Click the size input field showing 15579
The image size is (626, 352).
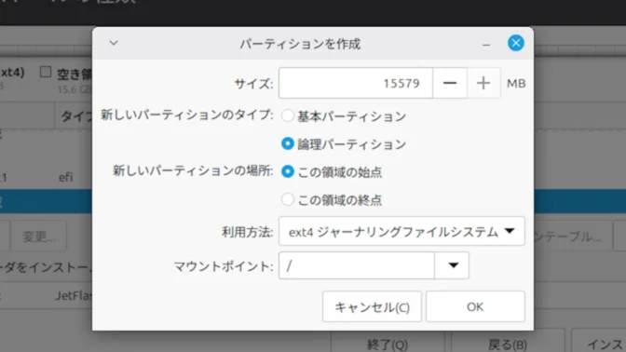point(356,83)
